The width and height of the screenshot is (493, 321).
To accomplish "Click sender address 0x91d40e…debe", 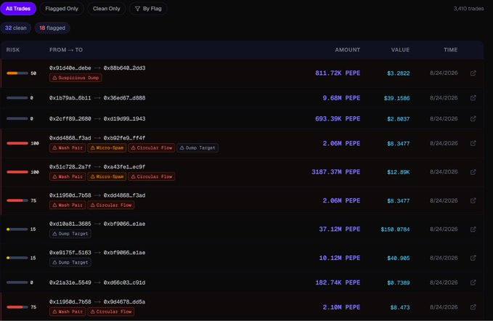I will coord(70,68).
